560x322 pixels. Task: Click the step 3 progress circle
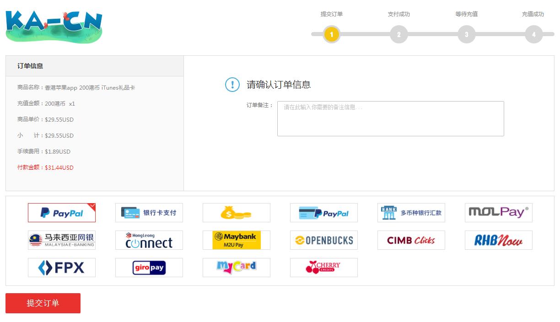tap(467, 34)
